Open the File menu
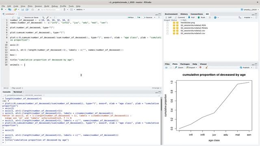 (3, 6)
